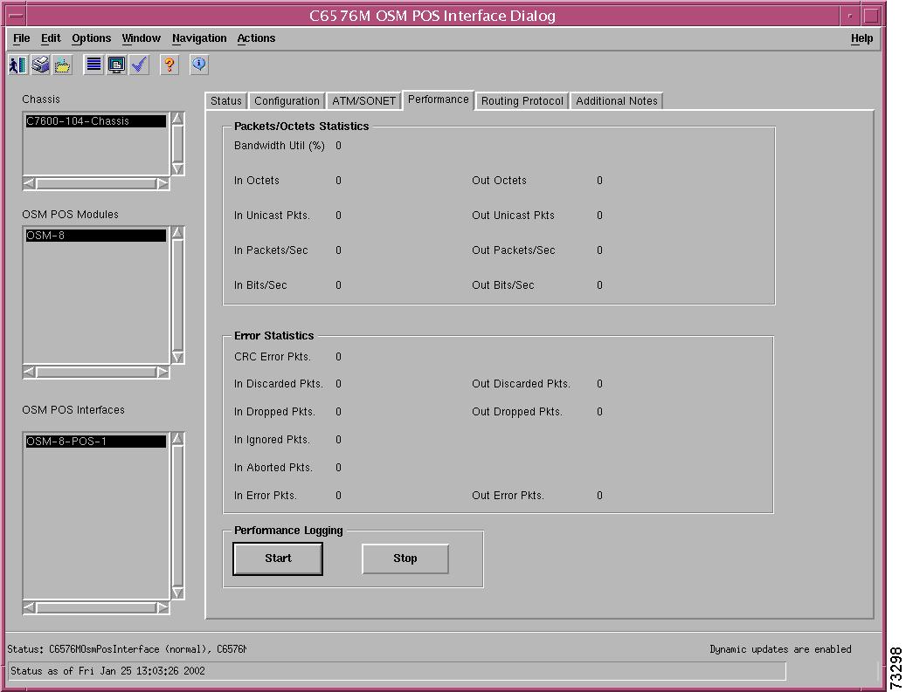Select OSM-8-POS-1 in interfaces list

pyautogui.click(x=96, y=442)
